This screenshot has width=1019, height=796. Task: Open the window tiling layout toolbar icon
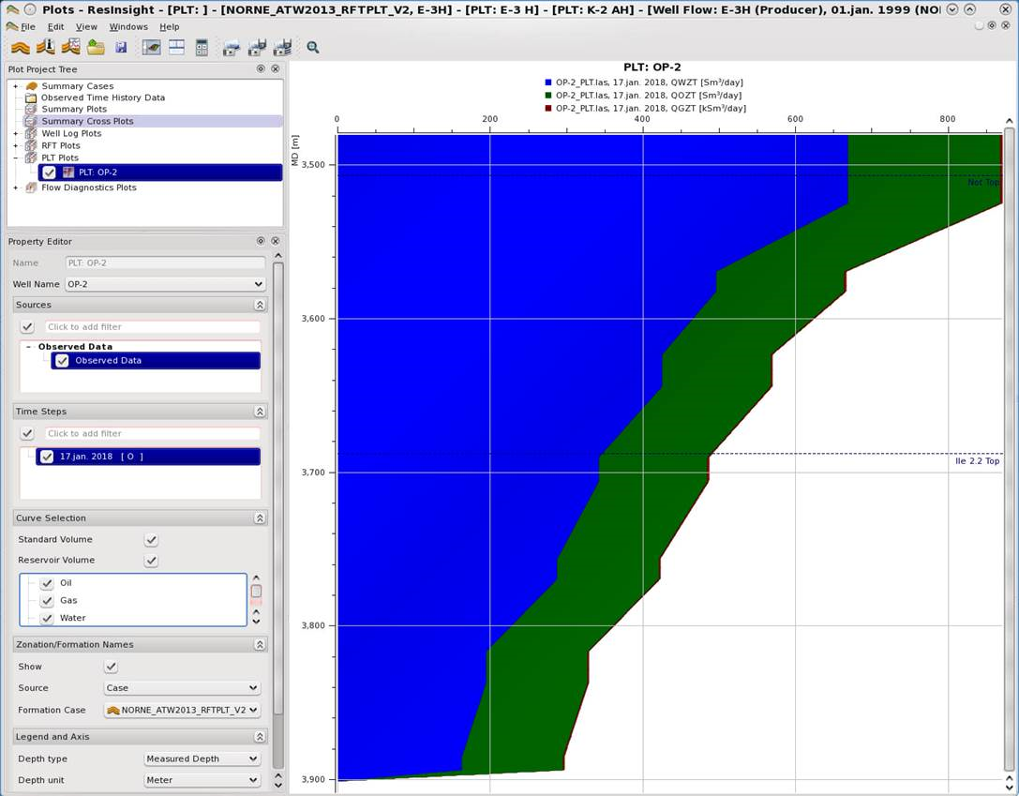(x=174, y=46)
